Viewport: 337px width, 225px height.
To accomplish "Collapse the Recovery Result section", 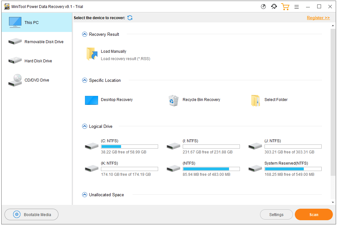I will 85,34.
